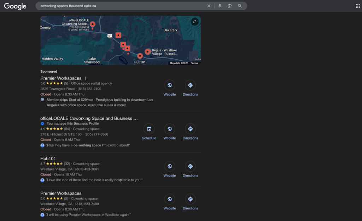Focus the search input field
Screen dimensions: 362x221
[x=120, y=6]
